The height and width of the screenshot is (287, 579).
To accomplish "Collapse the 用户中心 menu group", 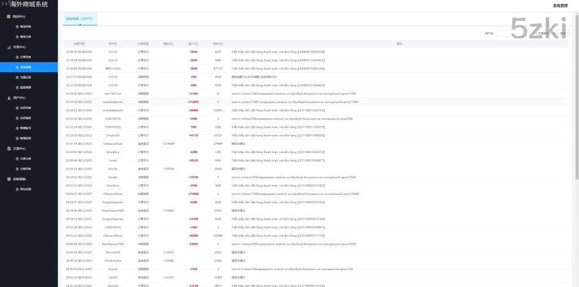I will (19, 98).
